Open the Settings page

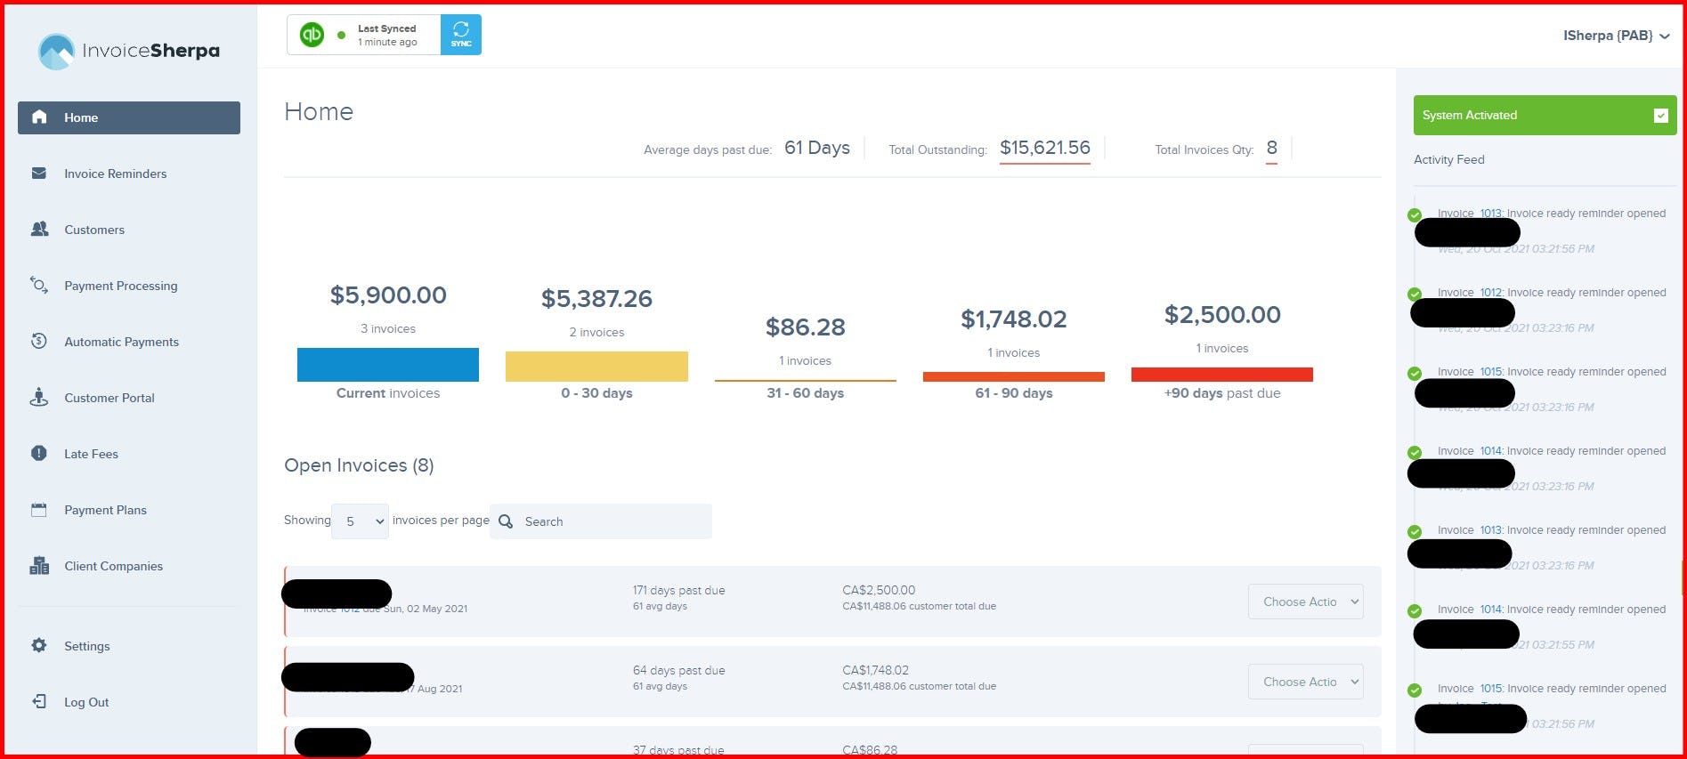point(87,646)
